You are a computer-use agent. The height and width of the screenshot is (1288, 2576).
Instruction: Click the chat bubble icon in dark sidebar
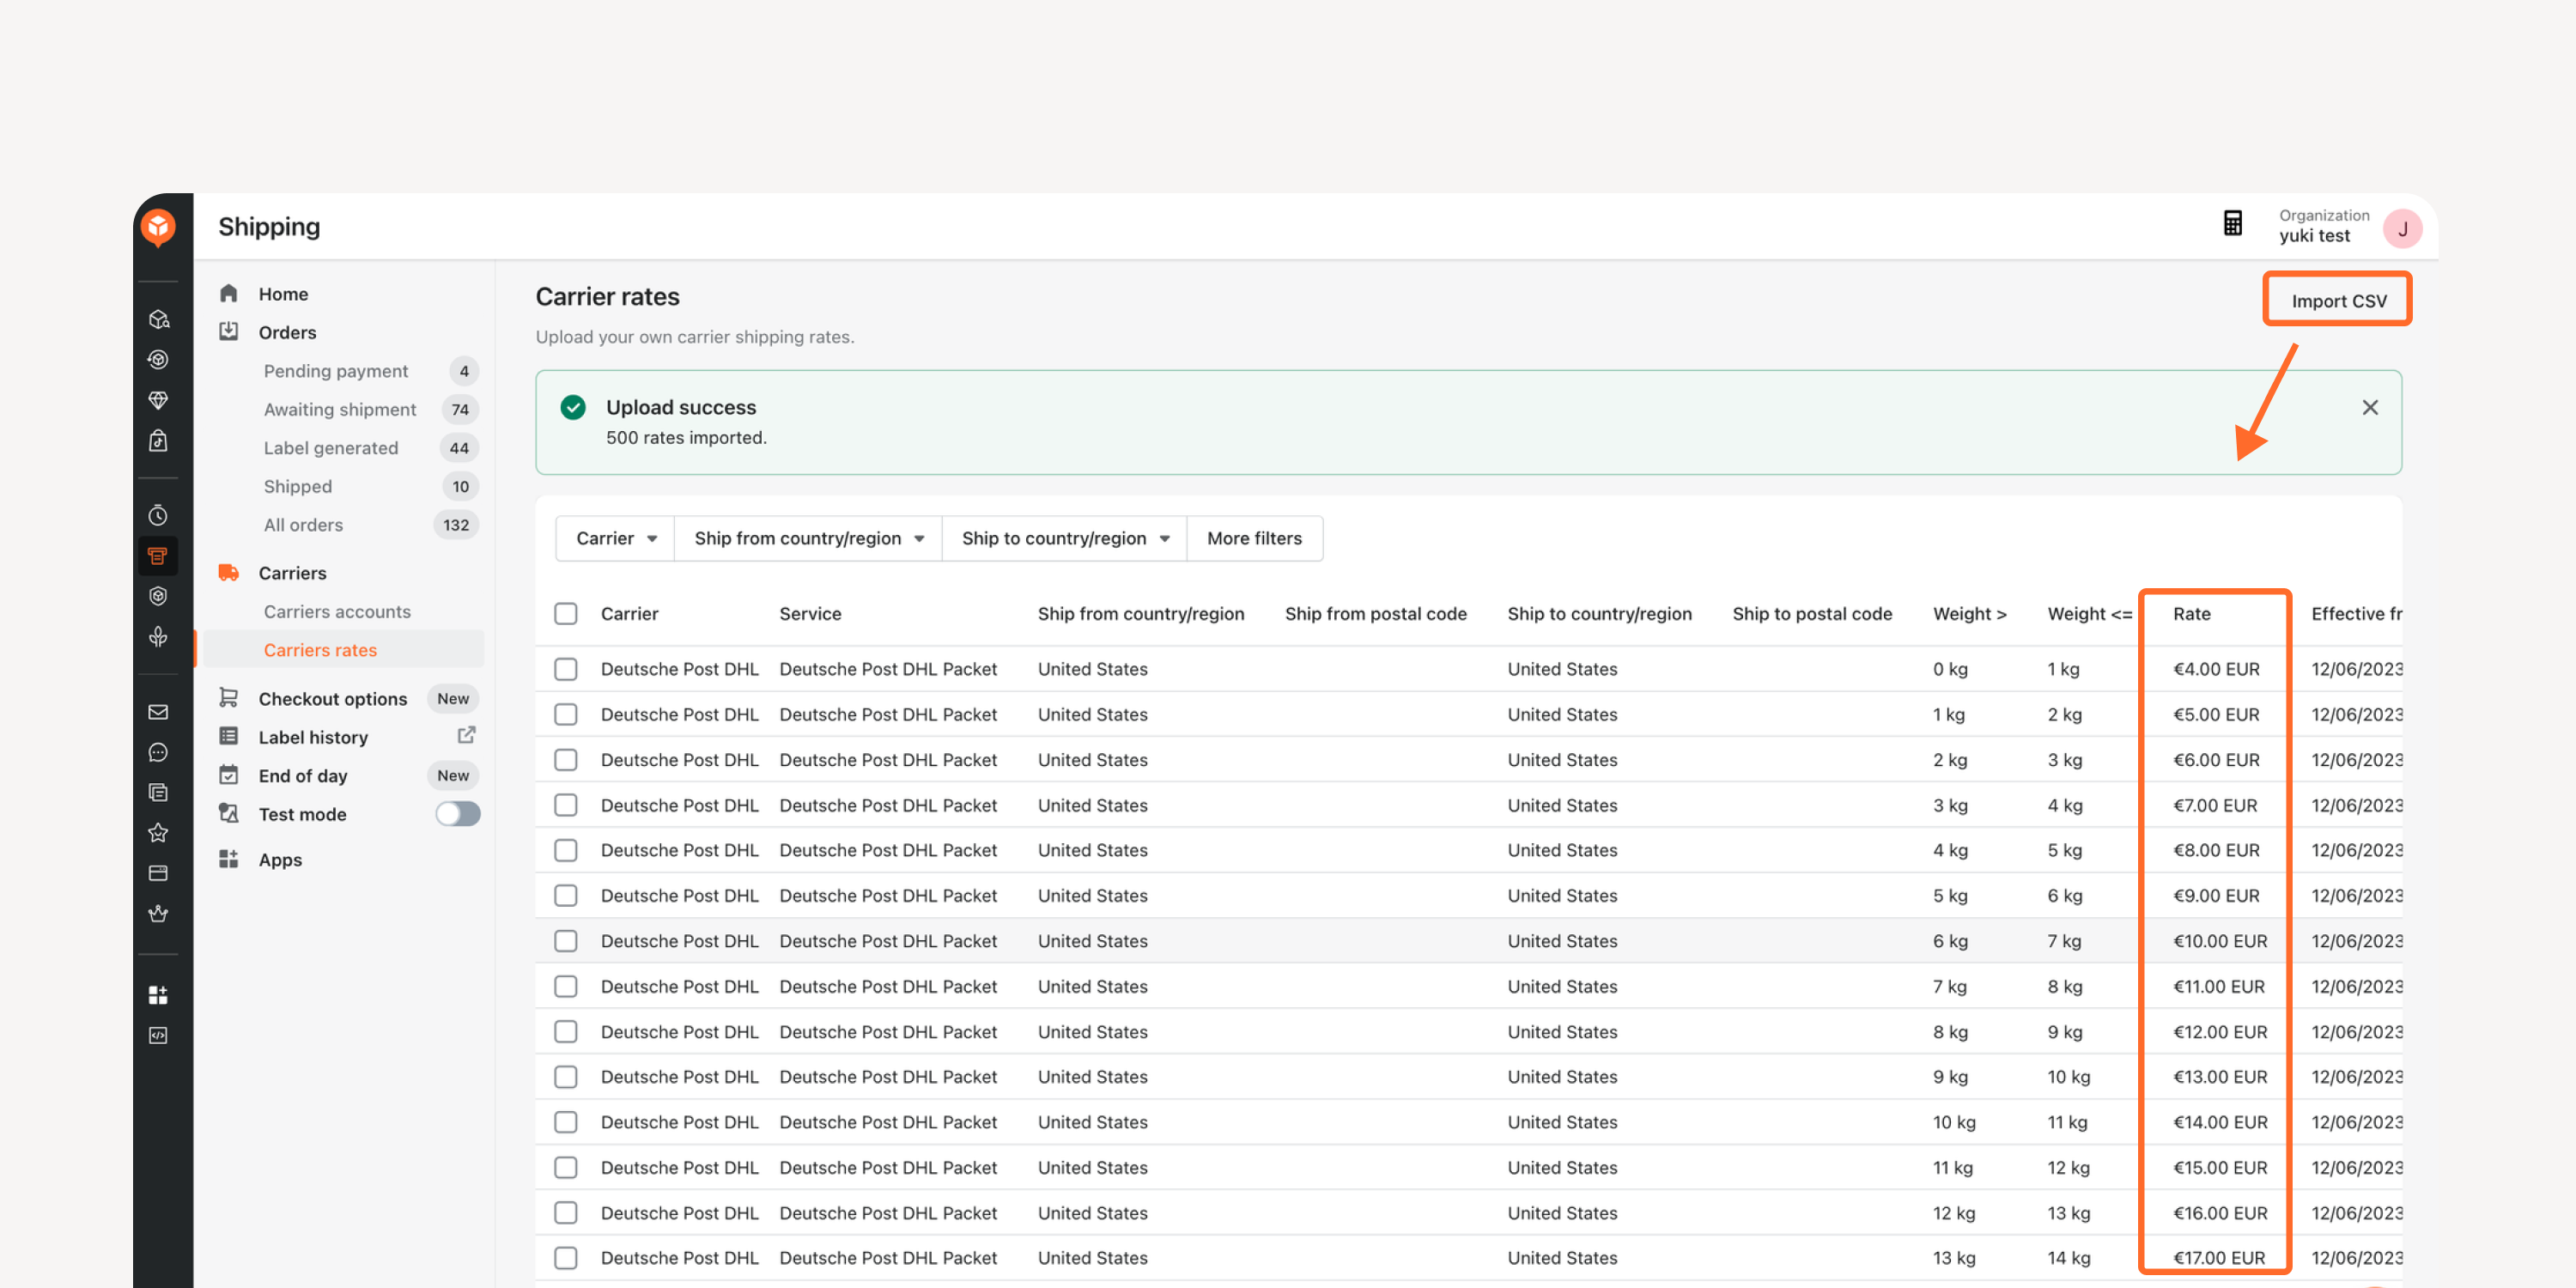(x=158, y=752)
